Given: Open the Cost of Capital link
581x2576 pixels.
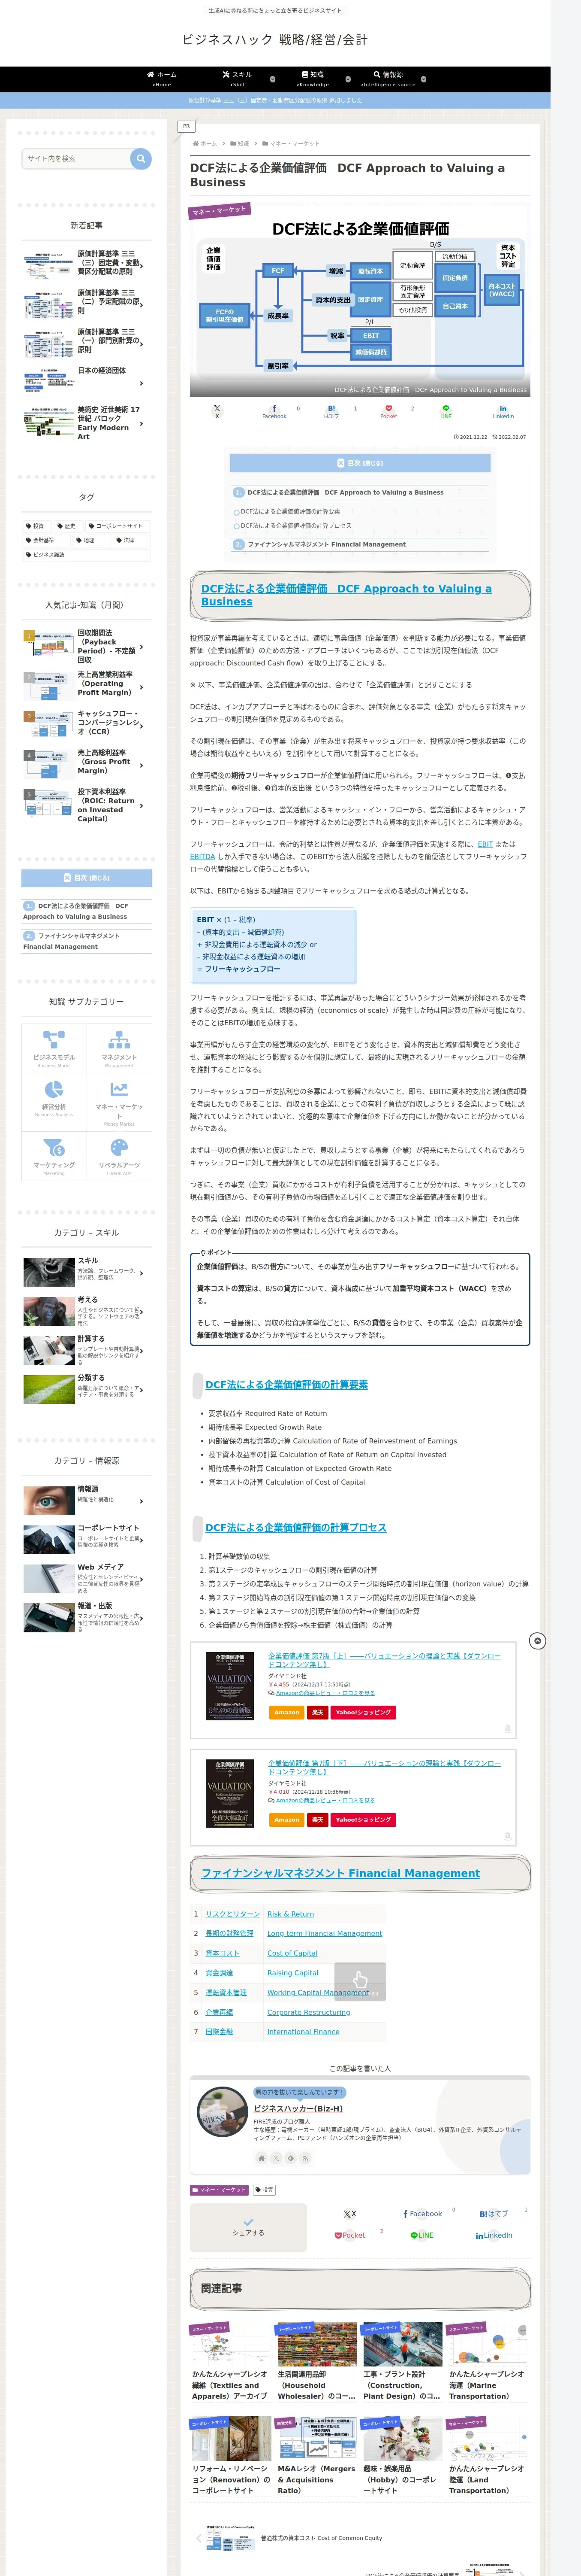Looking at the screenshot, I should click(x=292, y=1953).
